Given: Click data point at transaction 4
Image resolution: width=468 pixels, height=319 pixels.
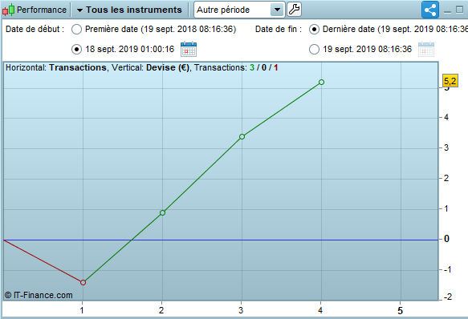Looking at the screenshot, I should tap(321, 82).
